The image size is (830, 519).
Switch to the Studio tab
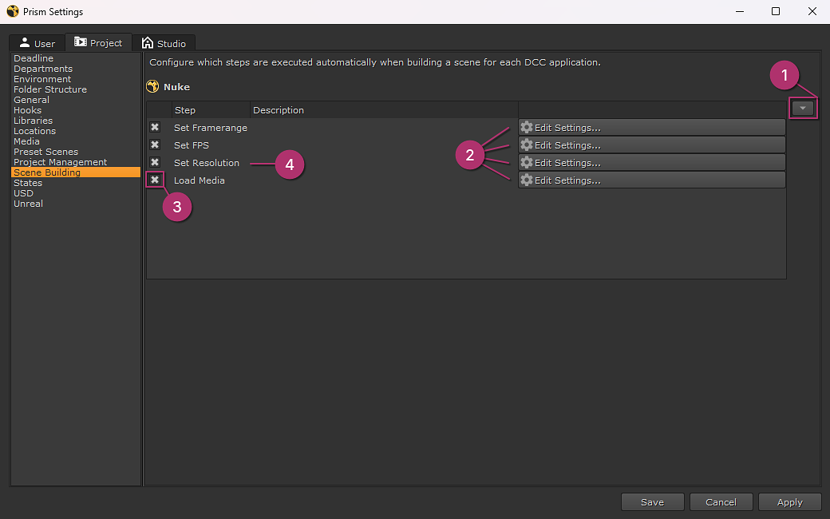pos(166,42)
